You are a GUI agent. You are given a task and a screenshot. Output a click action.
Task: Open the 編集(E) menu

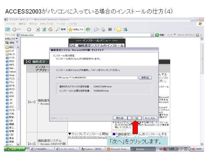pyautogui.click(x=22, y=24)
